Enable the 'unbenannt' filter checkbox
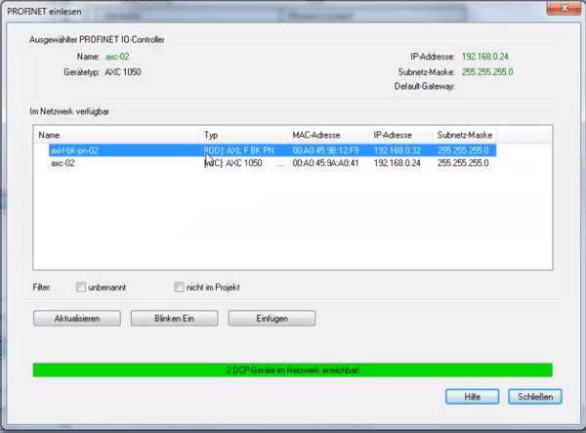586x433 pixels. [81, 287]
